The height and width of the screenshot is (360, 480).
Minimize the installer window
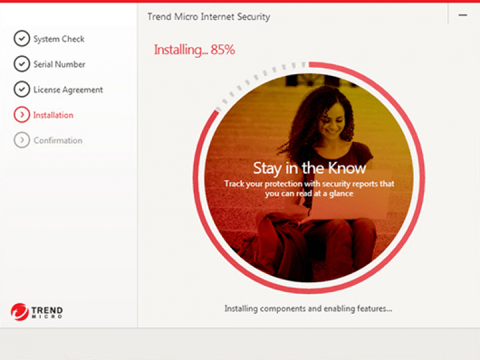point(463,15)
